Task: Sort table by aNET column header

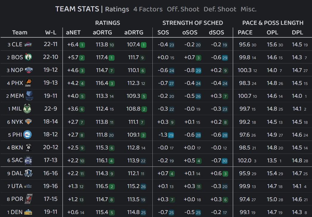Action: 73,33
